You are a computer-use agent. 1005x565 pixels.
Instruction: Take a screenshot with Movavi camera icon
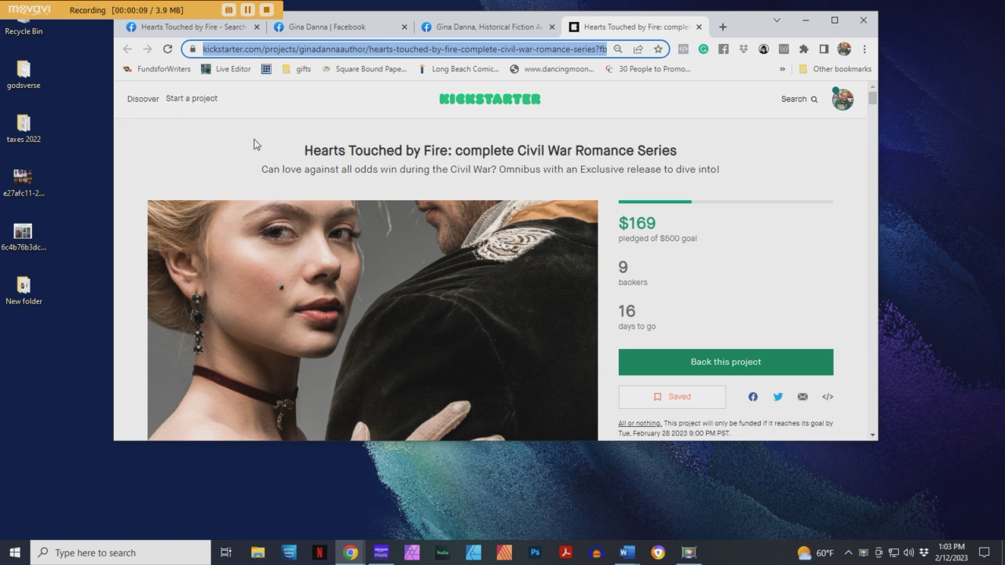coord(228,10)
